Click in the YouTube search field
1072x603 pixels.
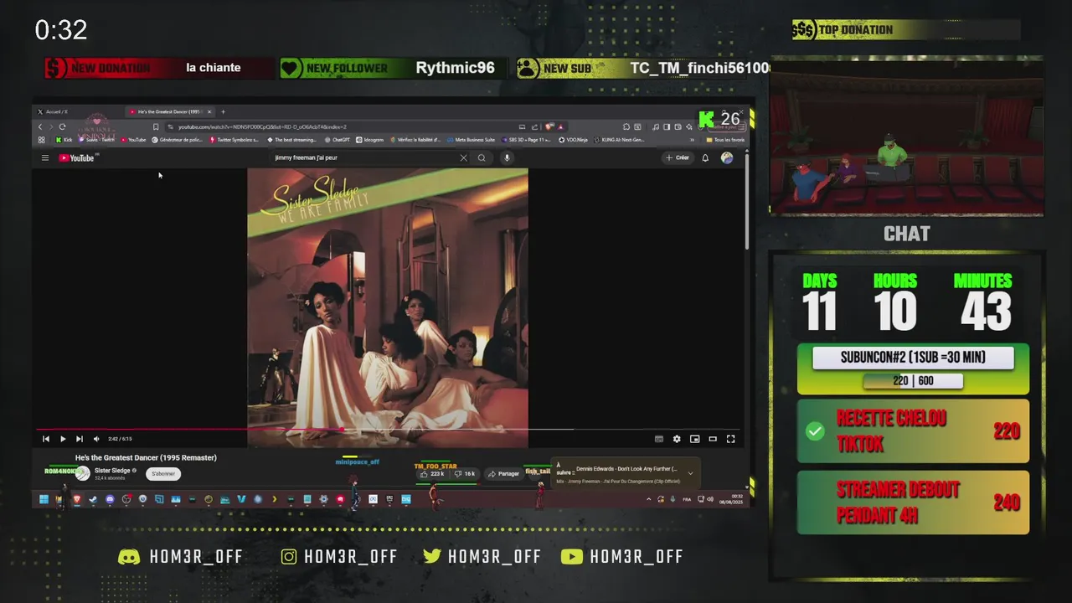tap(364, 157)
